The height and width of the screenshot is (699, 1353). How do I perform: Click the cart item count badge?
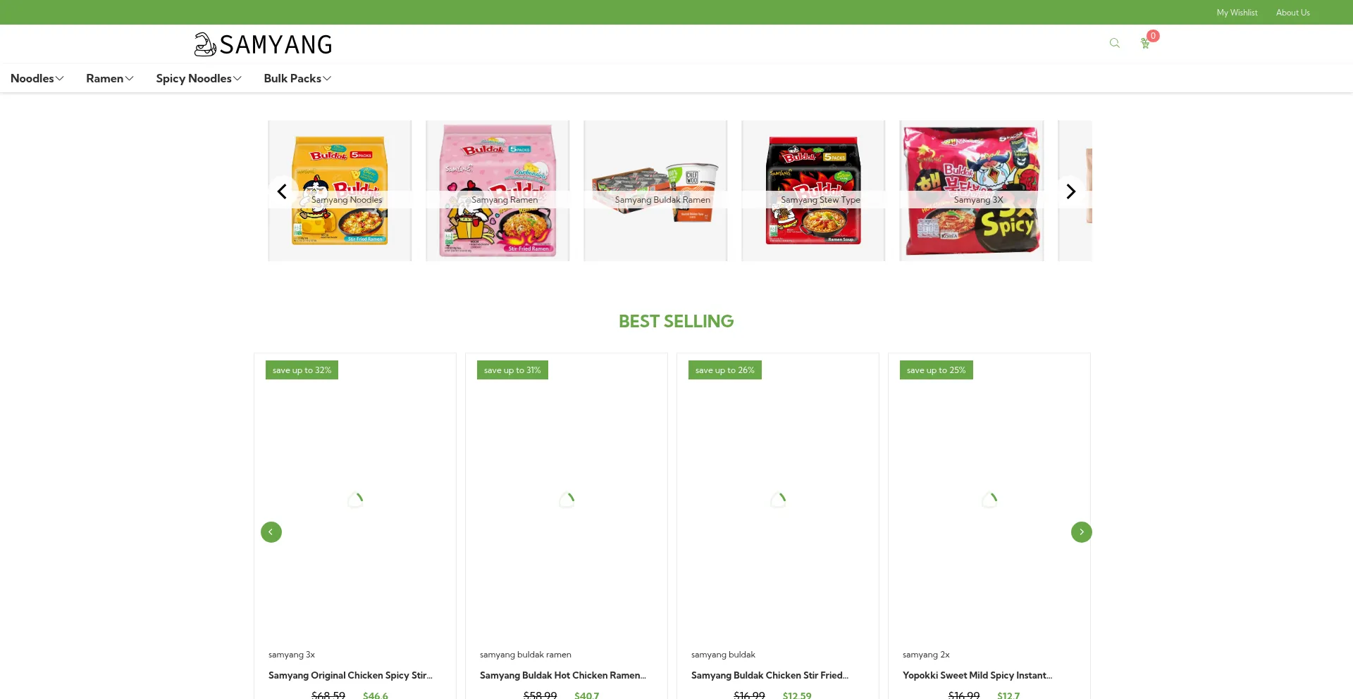click(1153, 36)
